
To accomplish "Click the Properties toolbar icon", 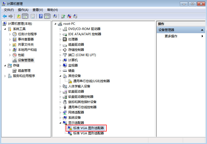I will pyautogui.click(x=33, y=16).
